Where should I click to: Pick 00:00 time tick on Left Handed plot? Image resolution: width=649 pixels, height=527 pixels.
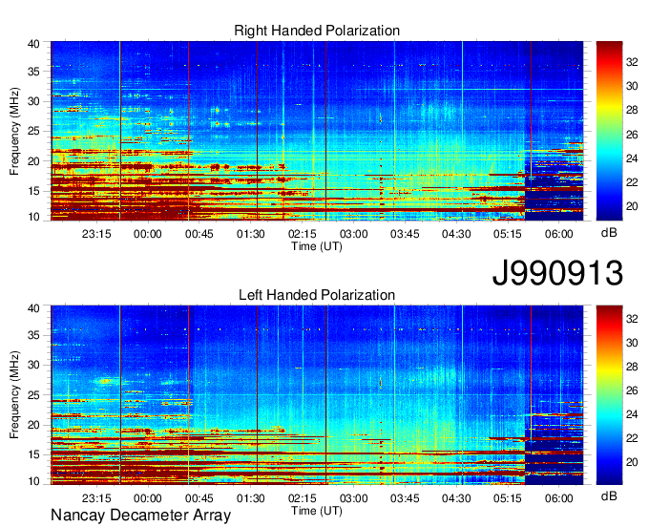[x=148, y=498]
